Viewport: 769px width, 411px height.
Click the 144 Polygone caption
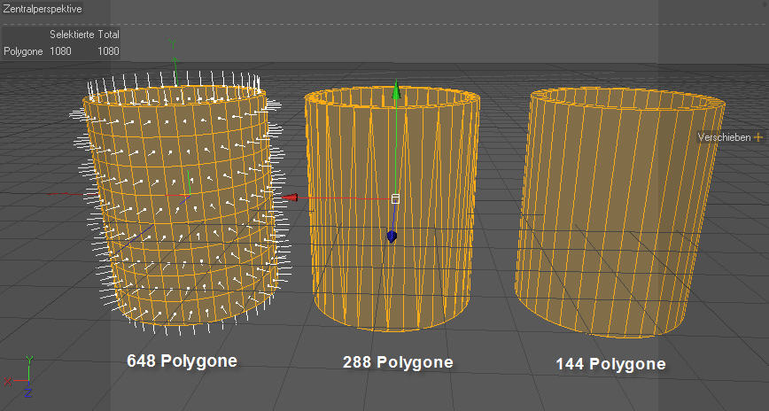coord(611,364)
